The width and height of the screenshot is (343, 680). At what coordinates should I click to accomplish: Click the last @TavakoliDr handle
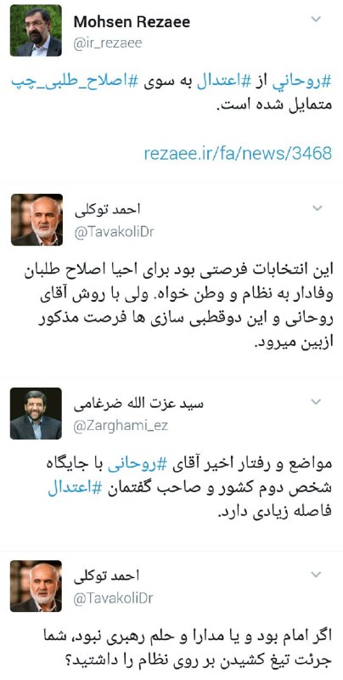pos(114,598)
